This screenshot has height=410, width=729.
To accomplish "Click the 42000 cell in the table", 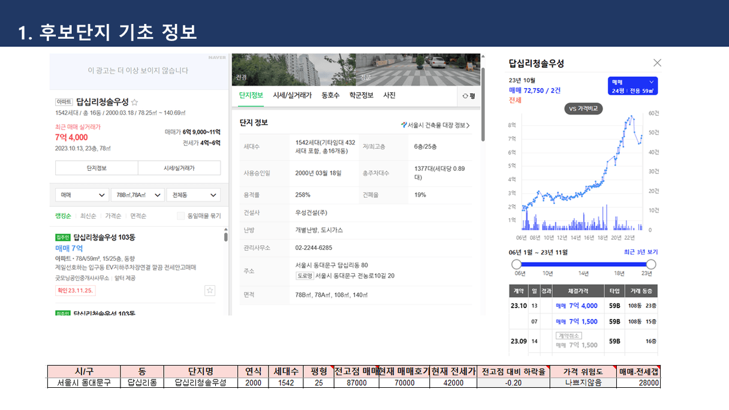I will (x=453, y=382).
